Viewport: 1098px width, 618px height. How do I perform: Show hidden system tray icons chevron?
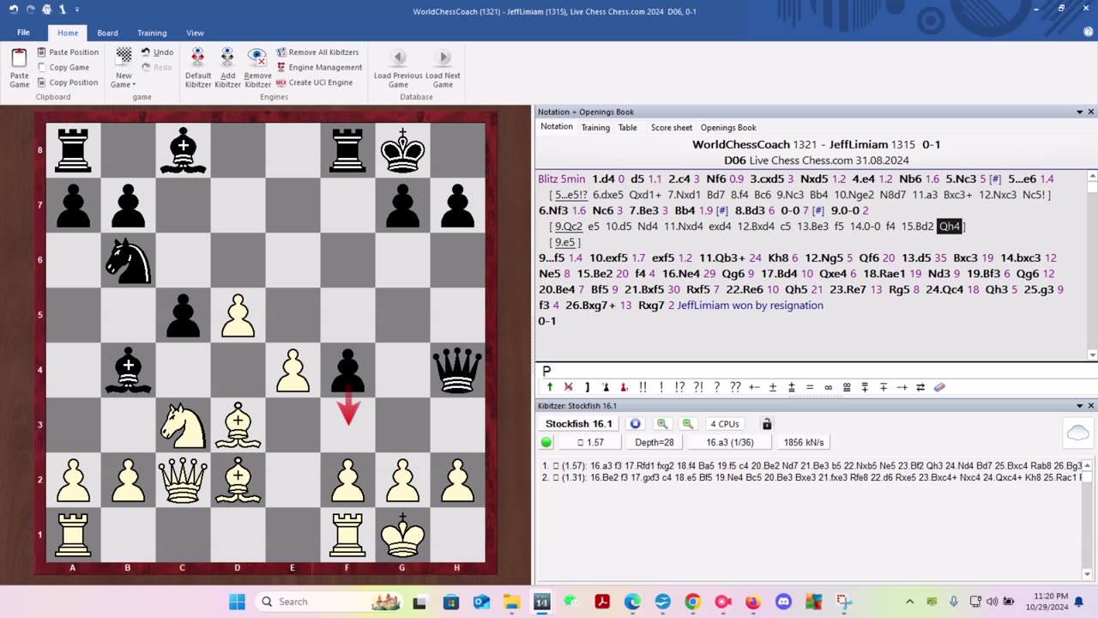(909, 602)
